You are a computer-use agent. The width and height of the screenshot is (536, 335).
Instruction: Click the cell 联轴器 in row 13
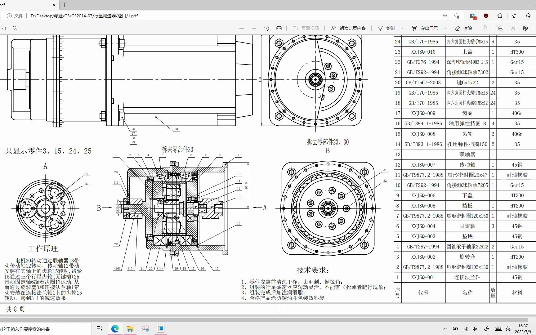click(x=467, y=154)
